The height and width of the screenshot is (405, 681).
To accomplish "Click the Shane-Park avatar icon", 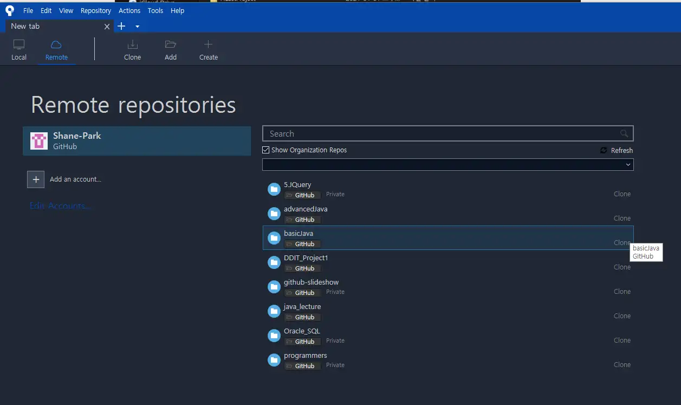I will (39, 141).
